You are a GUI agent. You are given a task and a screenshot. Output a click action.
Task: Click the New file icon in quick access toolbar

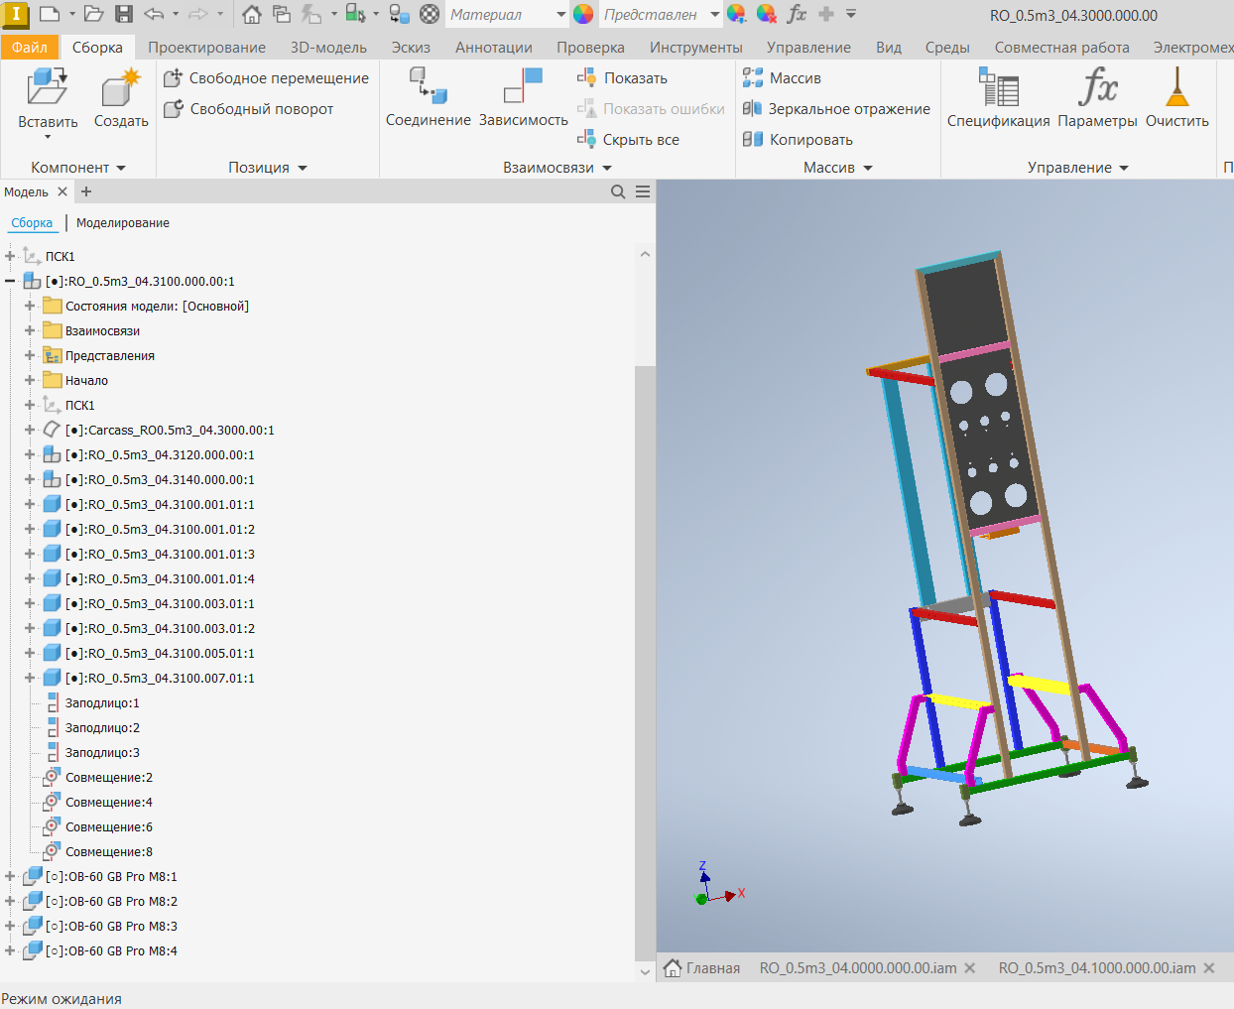click(50, 14)
